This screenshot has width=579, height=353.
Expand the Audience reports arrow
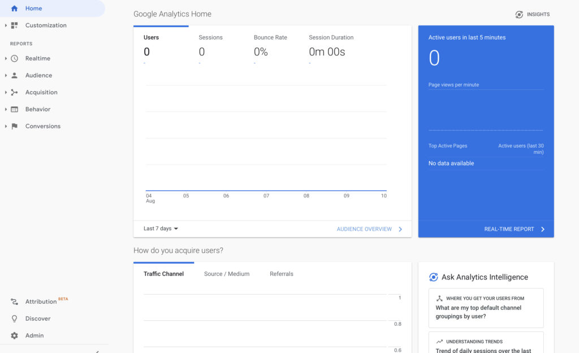coord(6,75)
